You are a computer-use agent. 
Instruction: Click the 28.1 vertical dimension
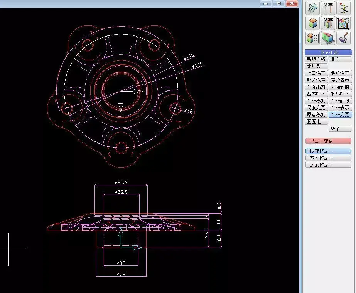pos(207,233)
